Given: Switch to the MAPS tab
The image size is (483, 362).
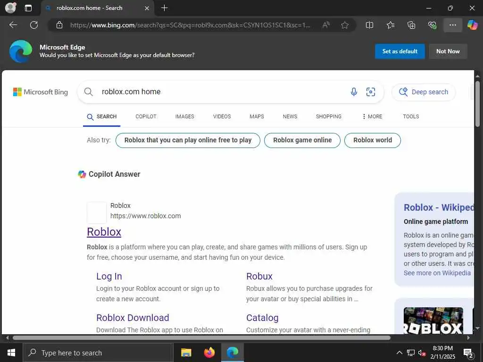Looking at the screenshot, I should click(257, 117).
